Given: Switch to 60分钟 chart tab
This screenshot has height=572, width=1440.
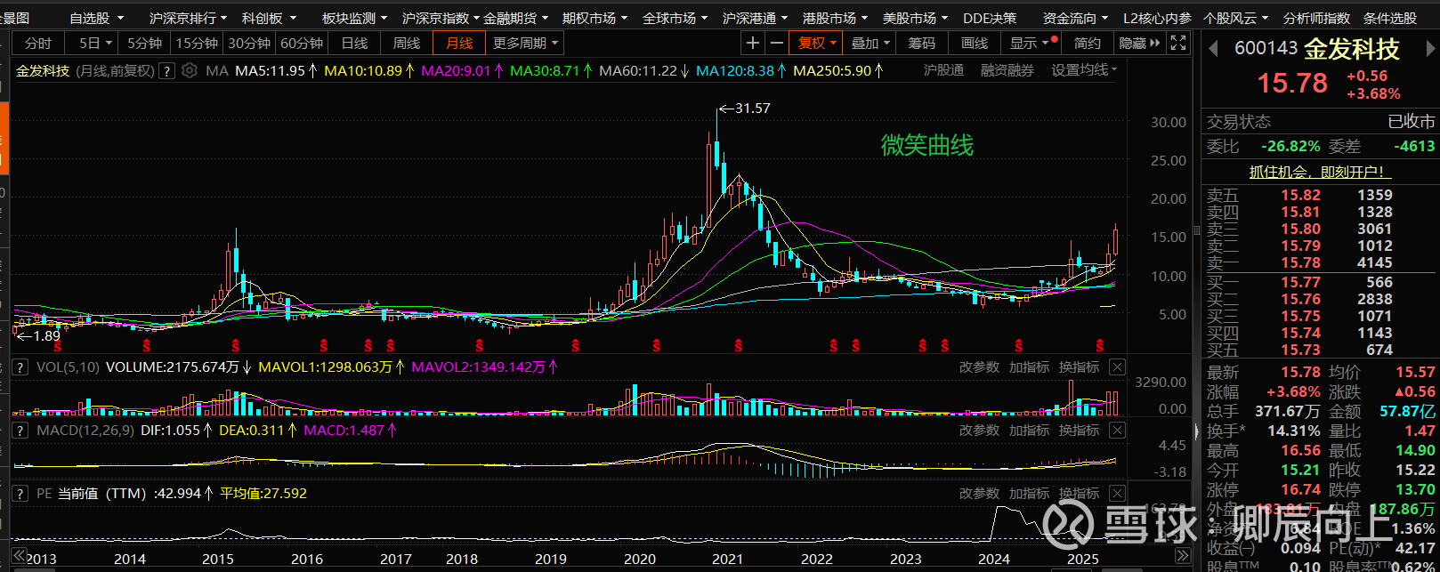Looking at the screenshot, I should pyautogui.click(x=302, y=43).
